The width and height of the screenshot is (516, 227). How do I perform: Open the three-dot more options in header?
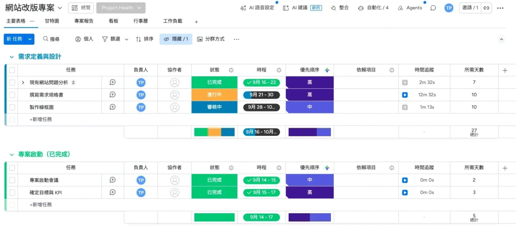point(500,8)
